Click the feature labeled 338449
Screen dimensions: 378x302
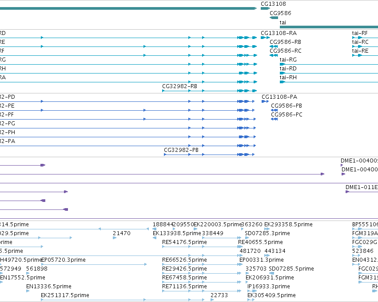(x=213, y=233)
